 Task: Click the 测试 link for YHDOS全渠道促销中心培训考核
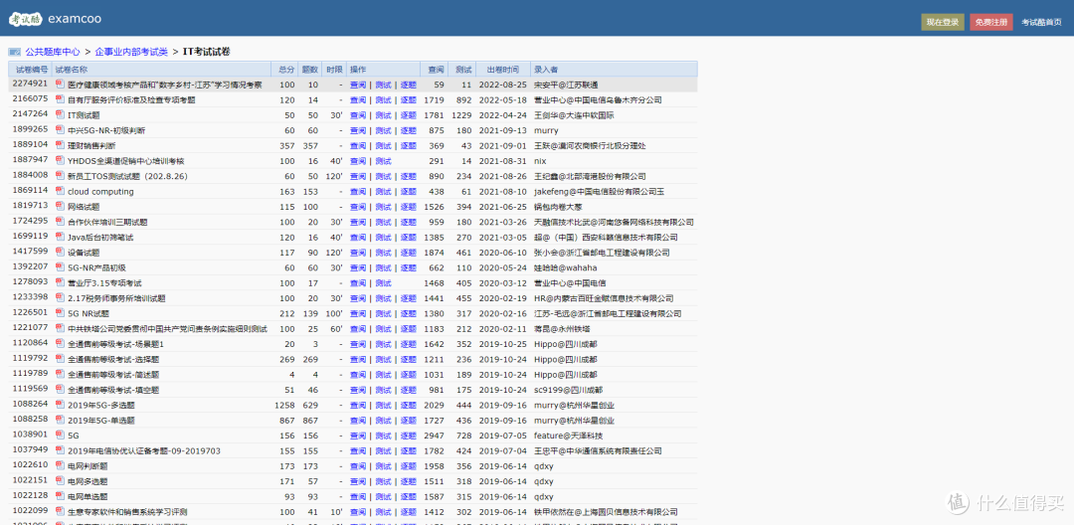pos(383,161)
